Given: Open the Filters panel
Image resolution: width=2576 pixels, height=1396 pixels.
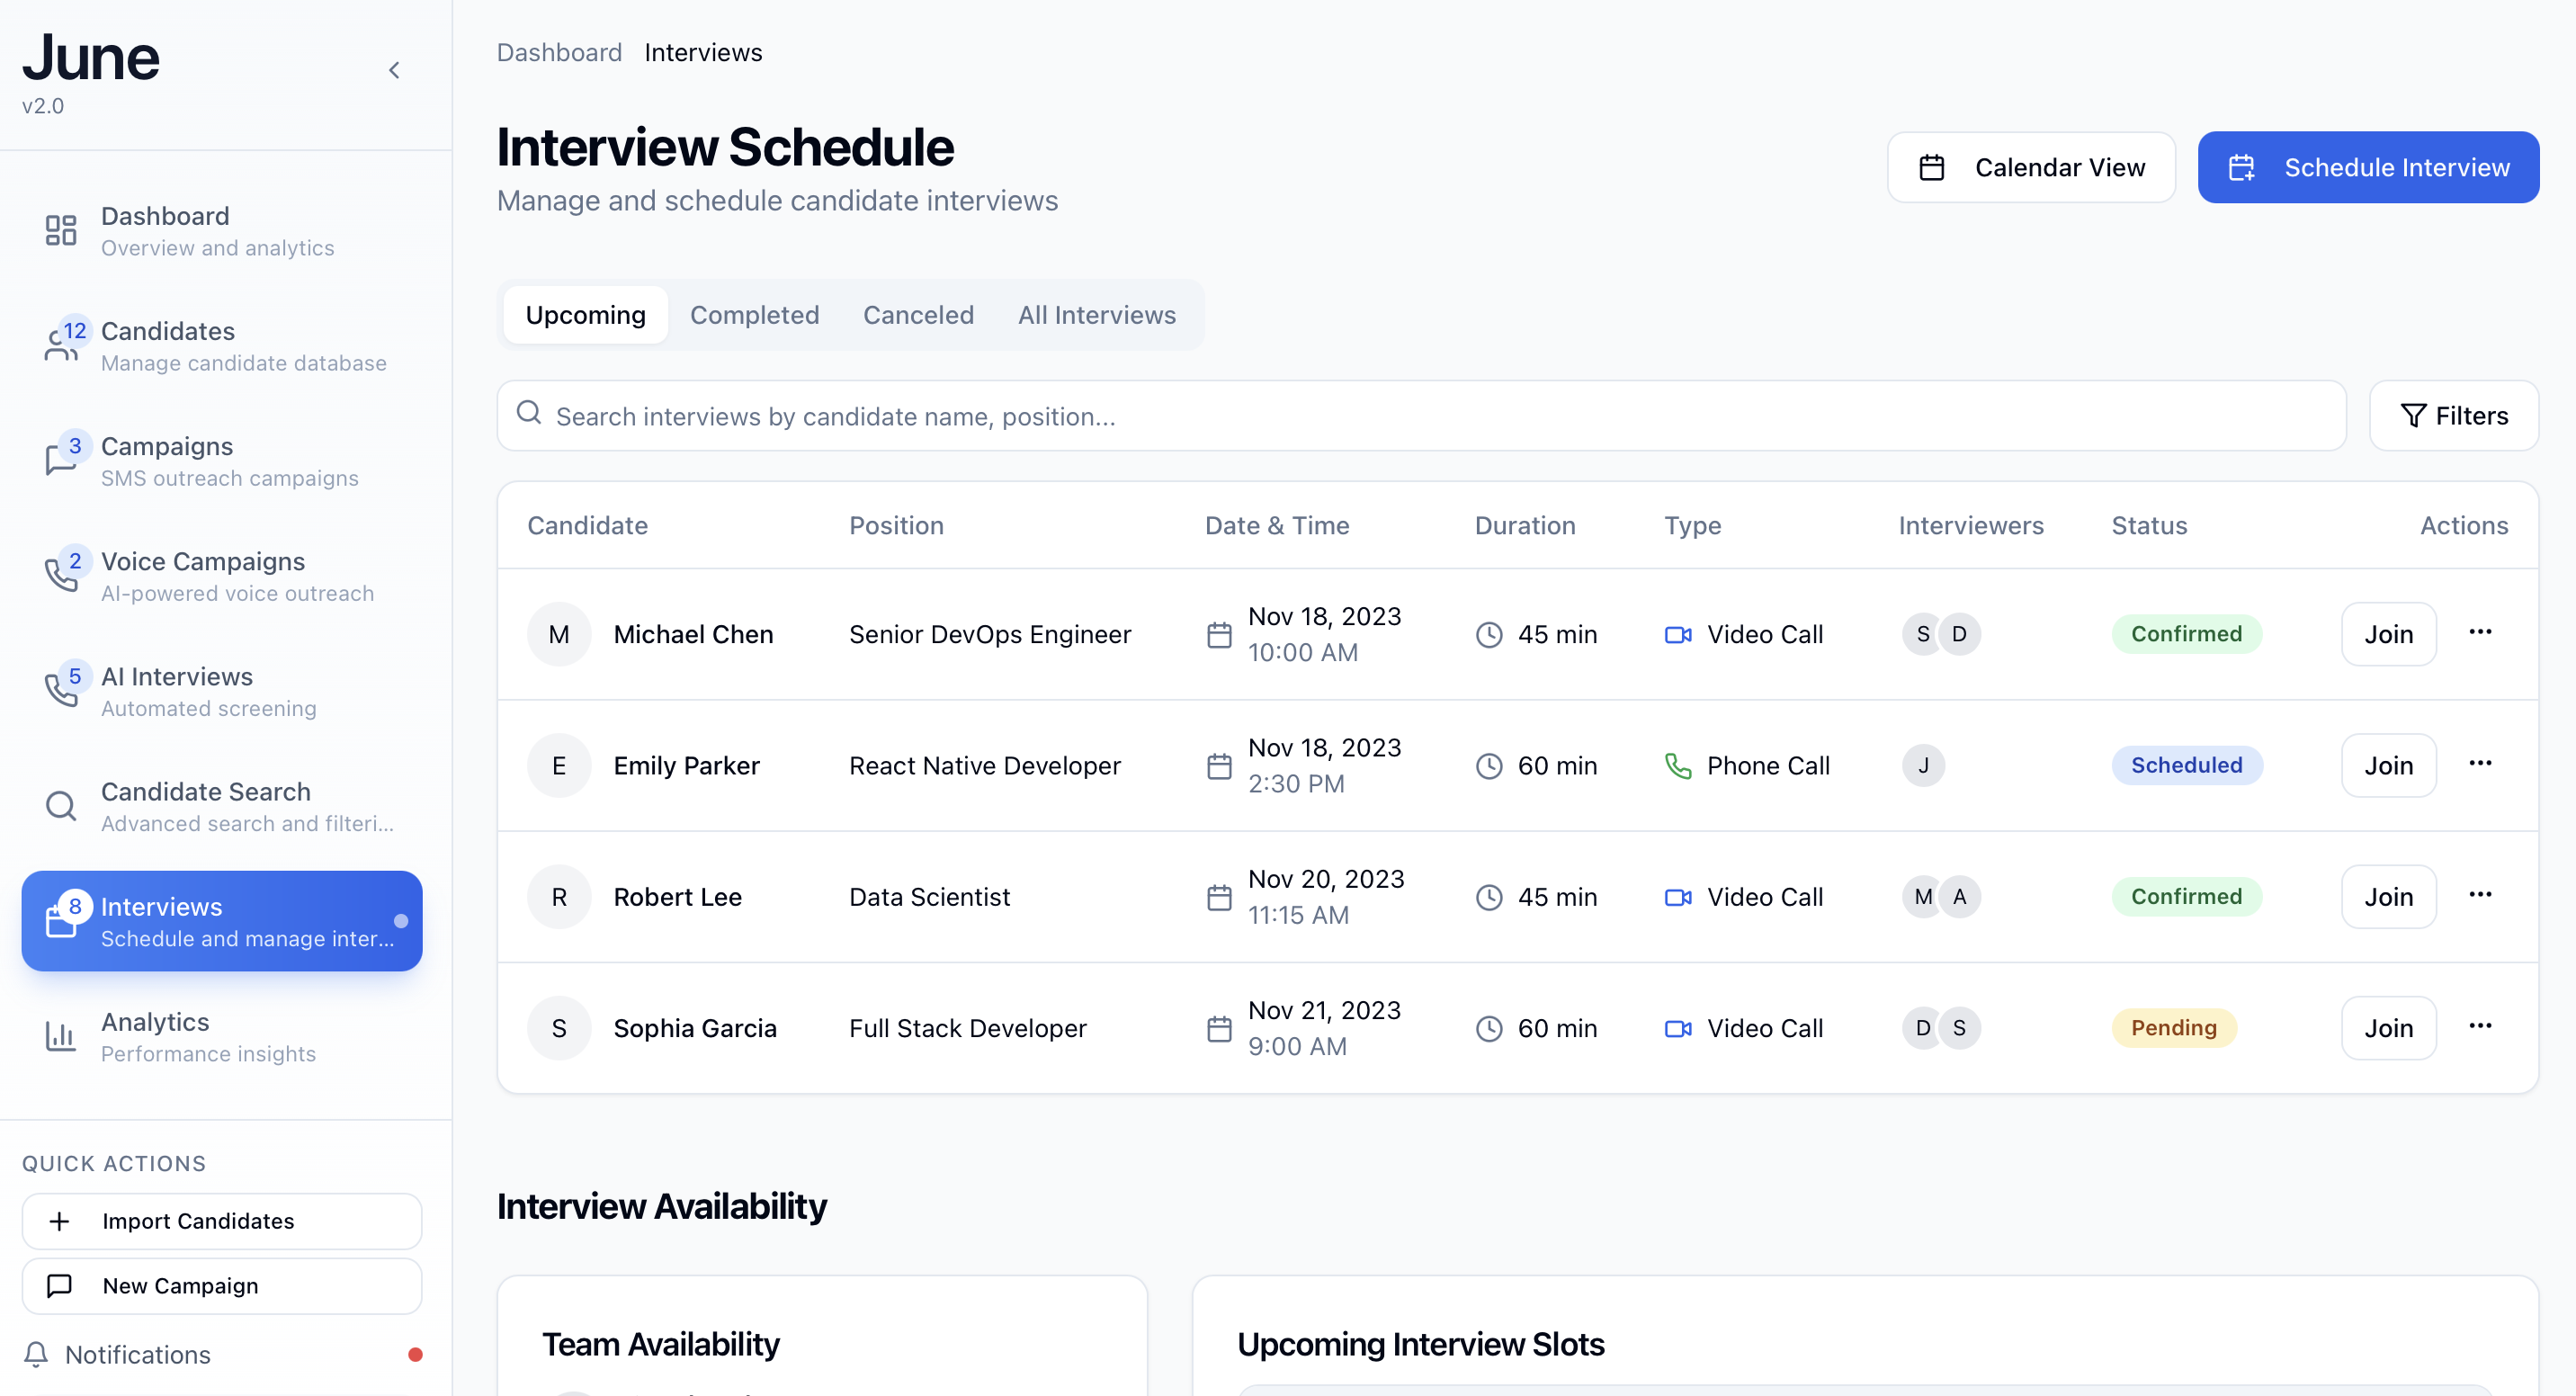Looking at the screenshot, I should click(2453, 415).
